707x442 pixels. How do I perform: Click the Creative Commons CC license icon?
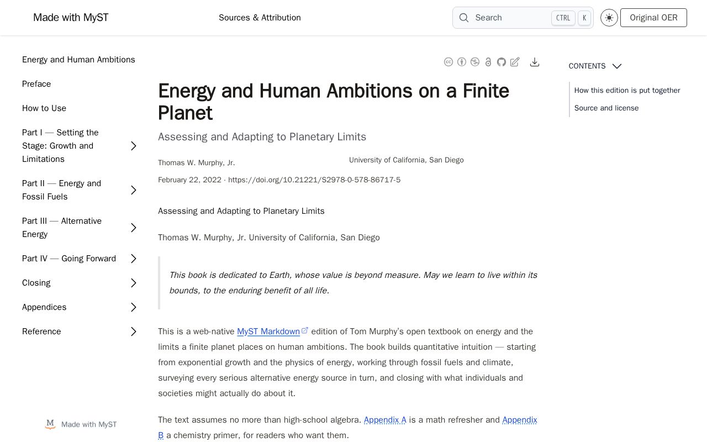tap(449, 62)
